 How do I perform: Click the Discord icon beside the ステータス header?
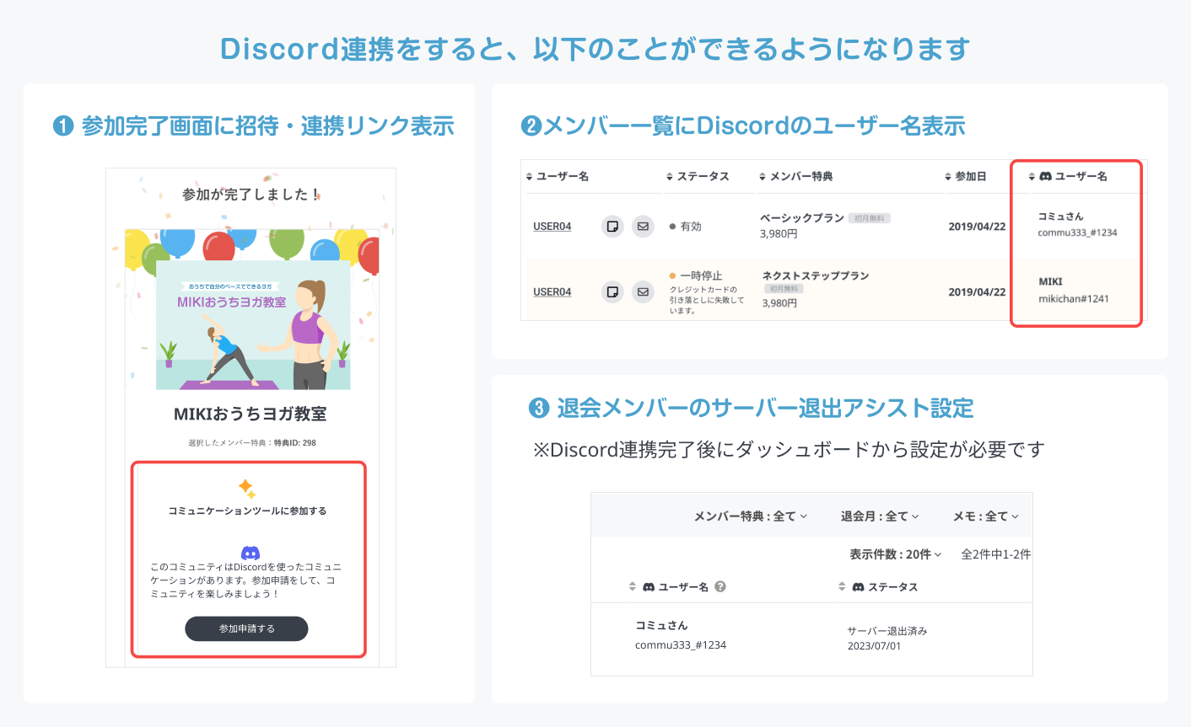859,587
